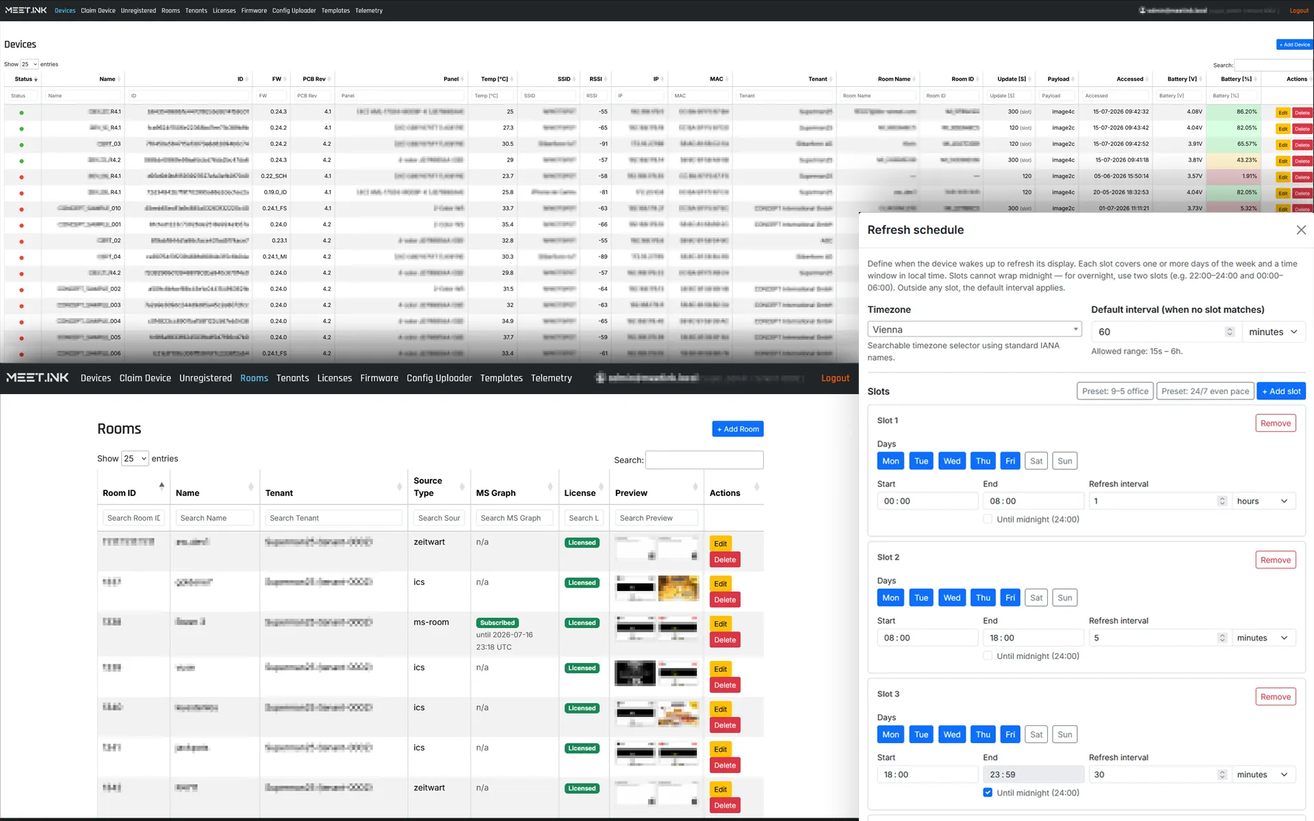Sort devices by FW column
The width and height of the screenshot is (1314, 821).
click(272, 79)
